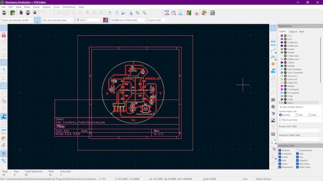Open the Route menu

36,7
